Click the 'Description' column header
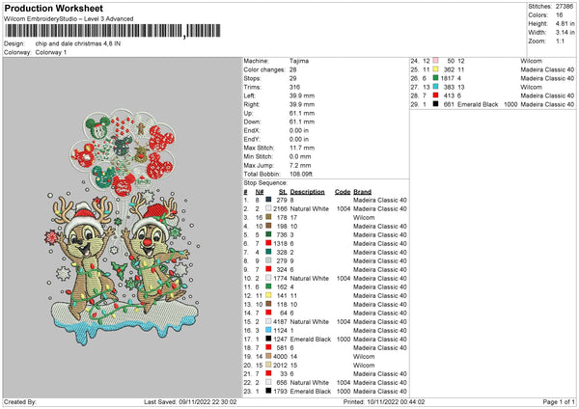 click(x=308, y=192)
